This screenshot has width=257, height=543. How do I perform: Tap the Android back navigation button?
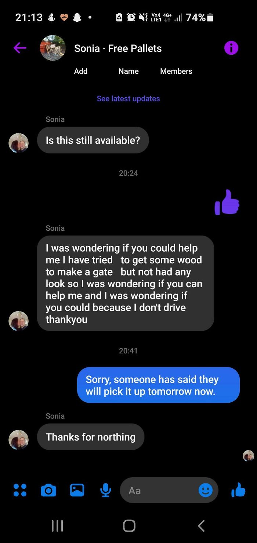[201, 526]
